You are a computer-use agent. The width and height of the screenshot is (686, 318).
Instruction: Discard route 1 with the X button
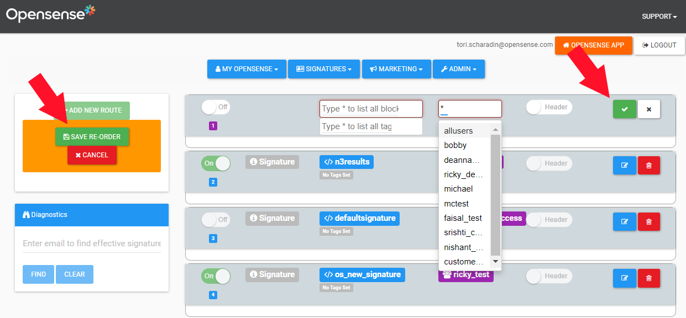[x=649, y=109]
